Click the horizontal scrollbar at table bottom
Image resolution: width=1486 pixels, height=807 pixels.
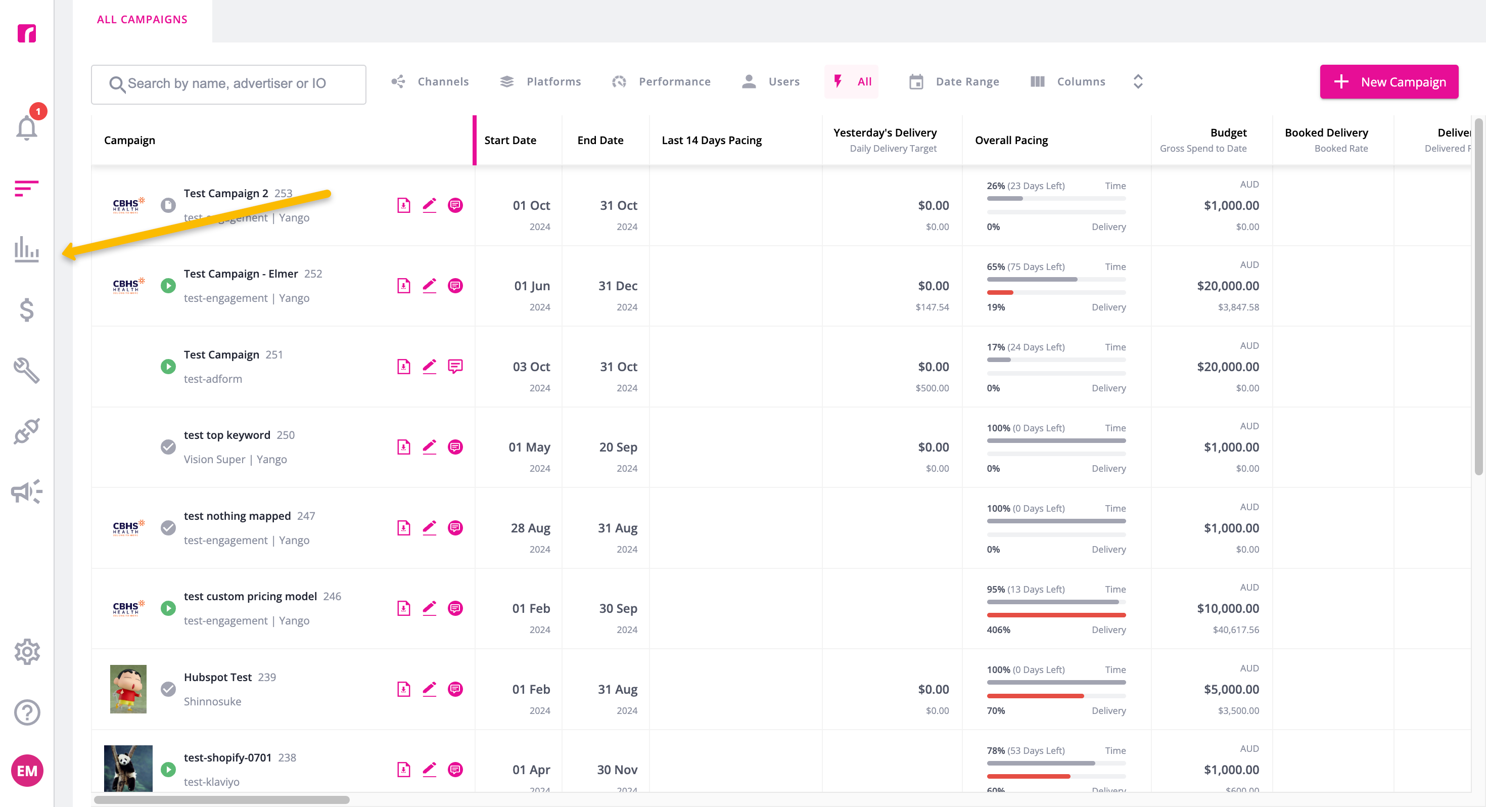click(221, 800)
